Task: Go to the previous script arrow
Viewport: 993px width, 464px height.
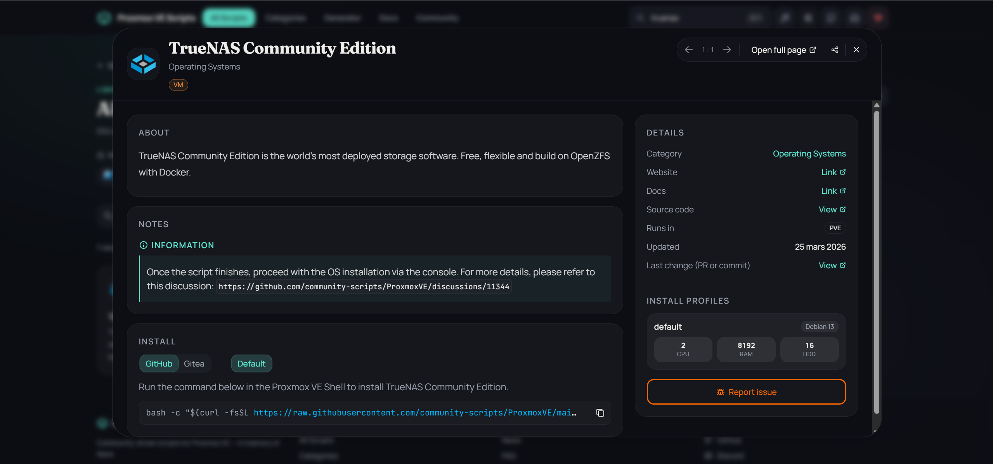Action: (x=689, y=50)
